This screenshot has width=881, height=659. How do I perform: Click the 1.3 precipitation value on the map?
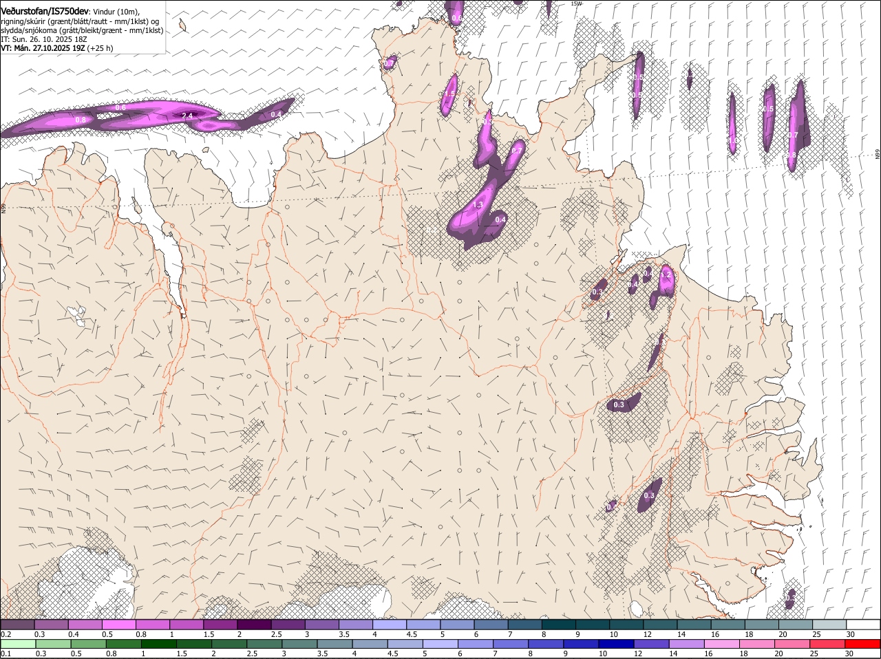point(478,205)
